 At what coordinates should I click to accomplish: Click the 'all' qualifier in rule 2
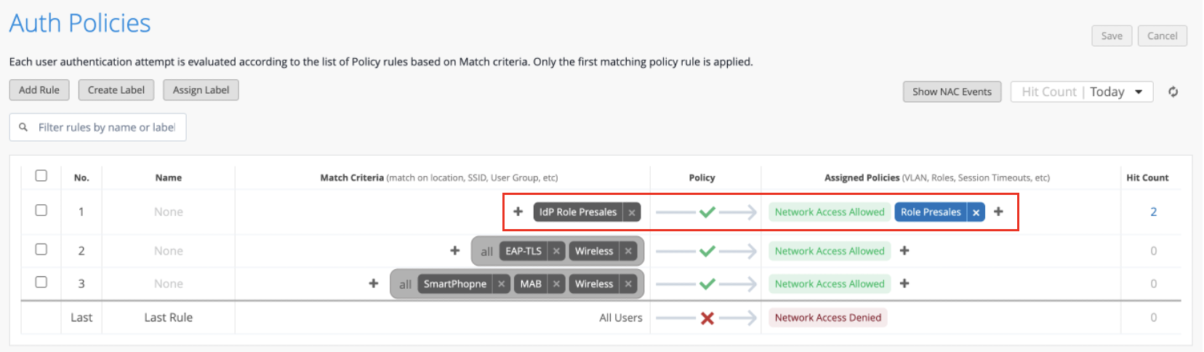pyautogui.click(x=486, y=252)
